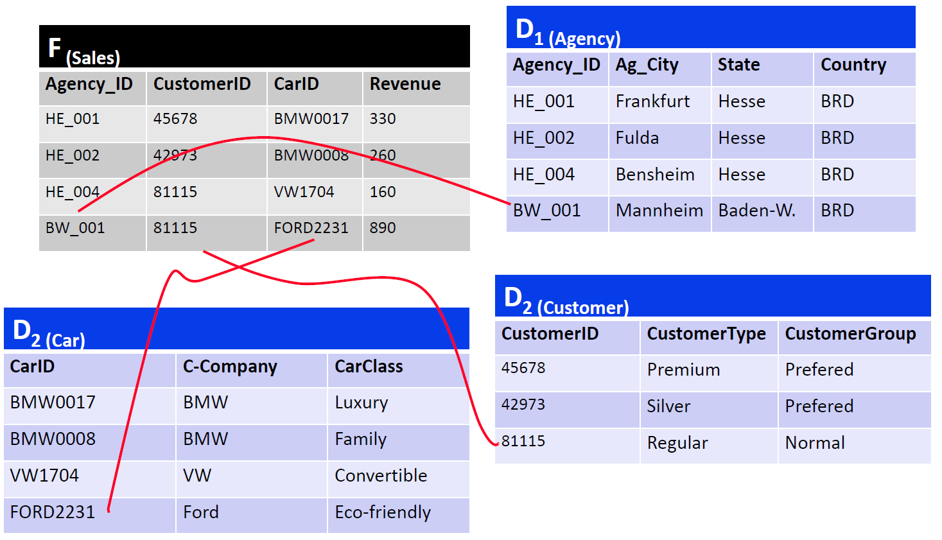Click revenue value 890 in Sales table
Screen dimensions: 942x540
point(383,228)
